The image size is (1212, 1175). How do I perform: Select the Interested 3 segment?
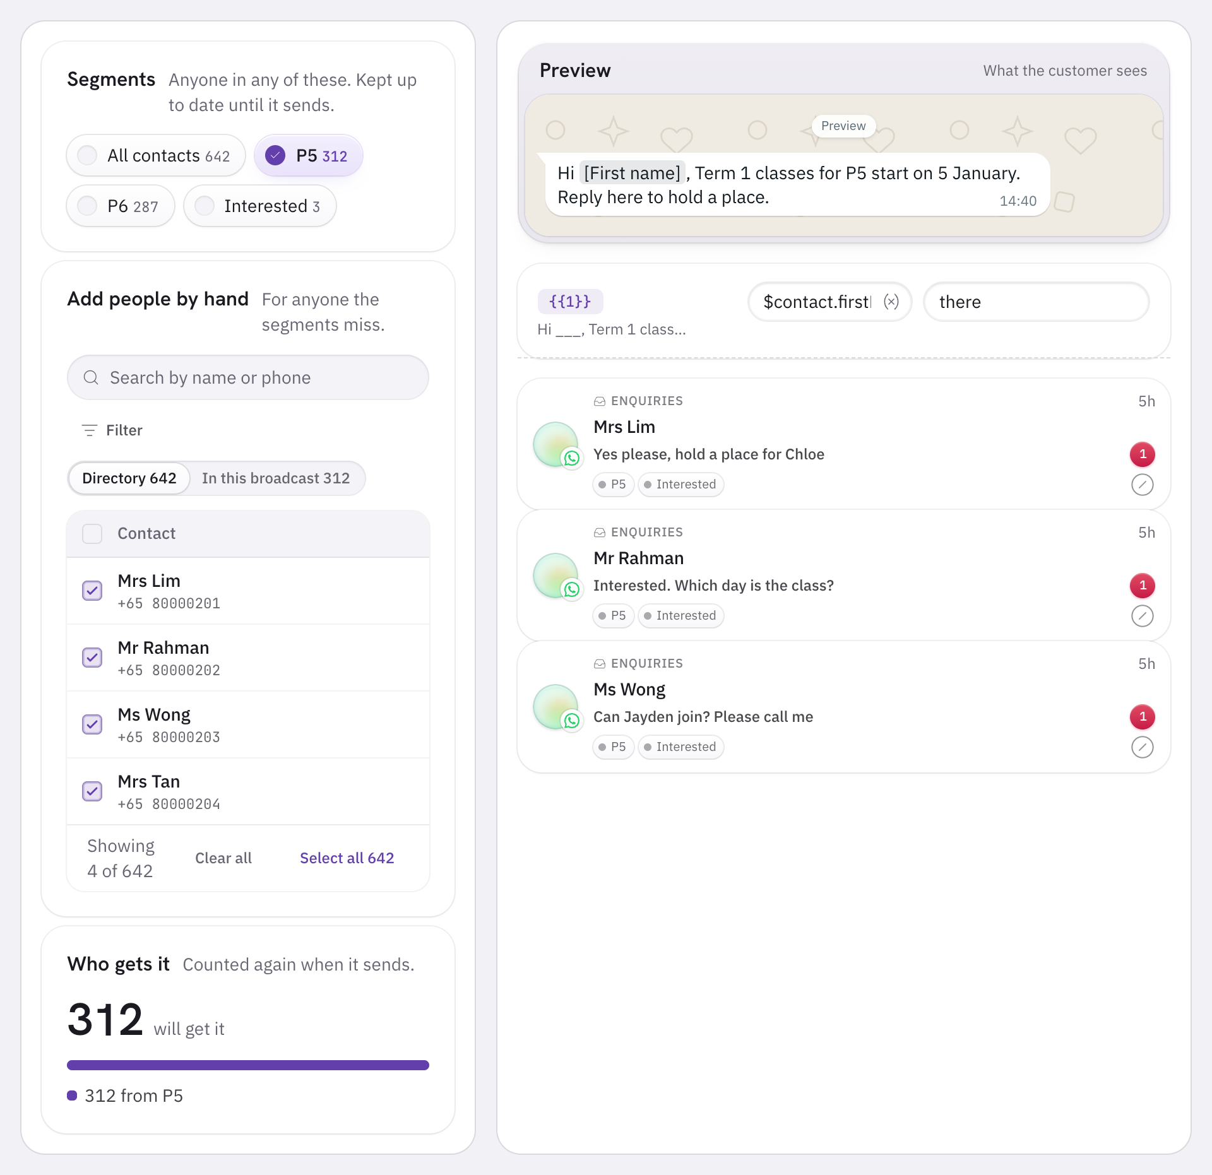pyautogui.click(x=260, y=206)
